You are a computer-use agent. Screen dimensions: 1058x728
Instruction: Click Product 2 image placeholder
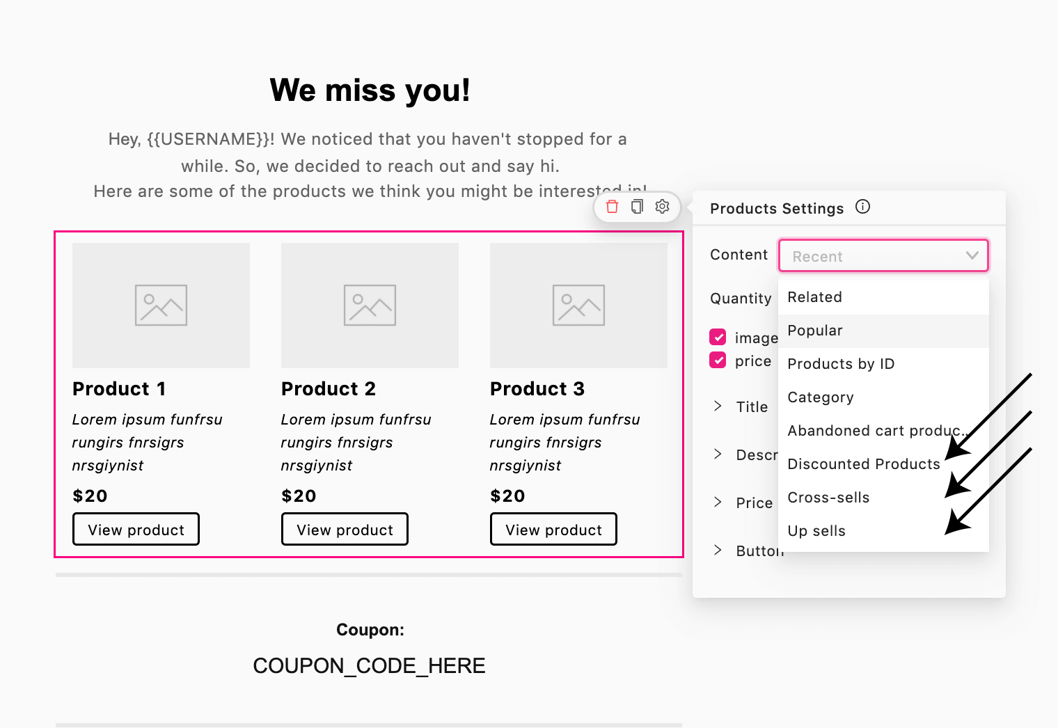tap(370, 305)
